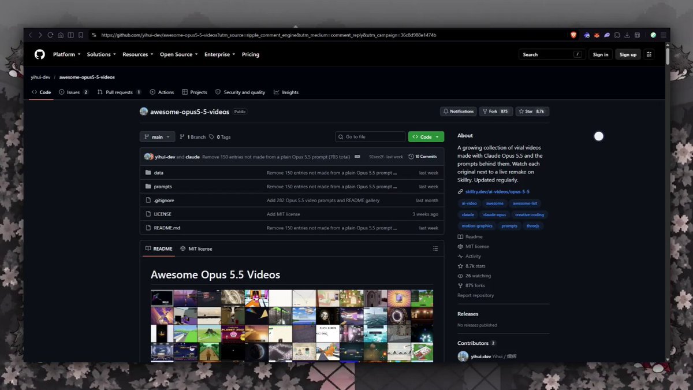Screen dimensions: 693x390
Task: Click the page vertical scrollbar
Action: tap(668, 57)
